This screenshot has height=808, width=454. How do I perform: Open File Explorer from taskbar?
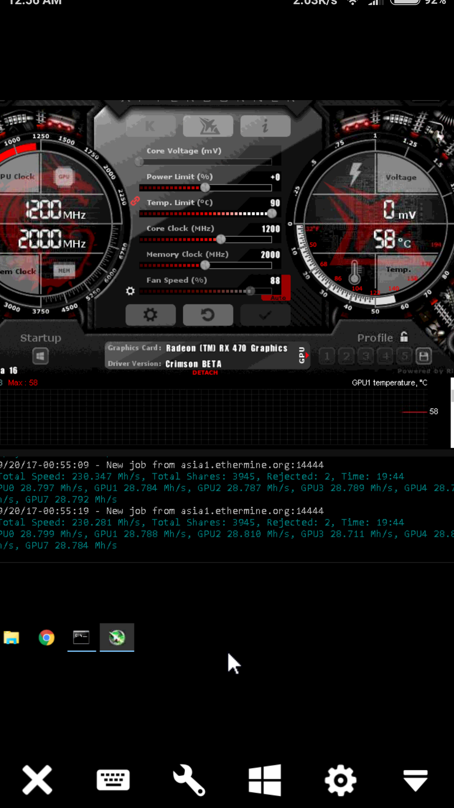11,638
